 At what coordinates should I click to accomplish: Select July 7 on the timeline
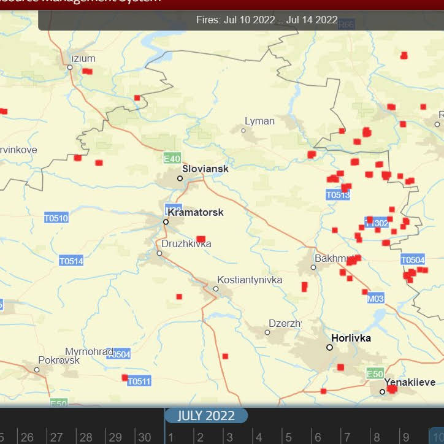click(347, 437)
